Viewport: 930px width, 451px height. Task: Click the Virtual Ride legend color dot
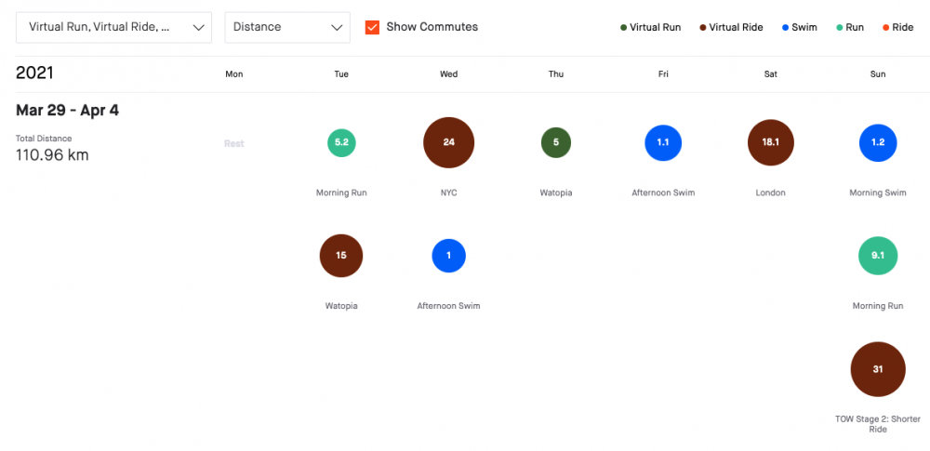coord(702,28)
